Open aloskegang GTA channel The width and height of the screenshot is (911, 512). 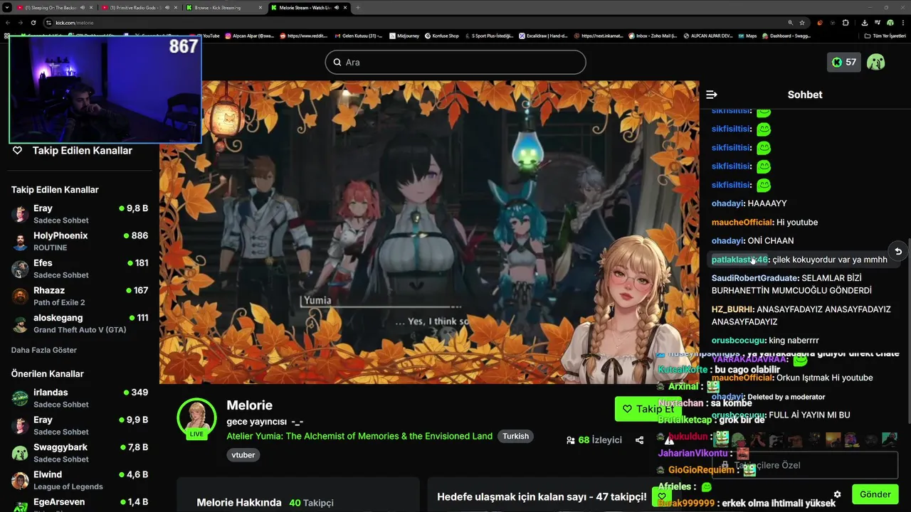(x=80, y=324)
